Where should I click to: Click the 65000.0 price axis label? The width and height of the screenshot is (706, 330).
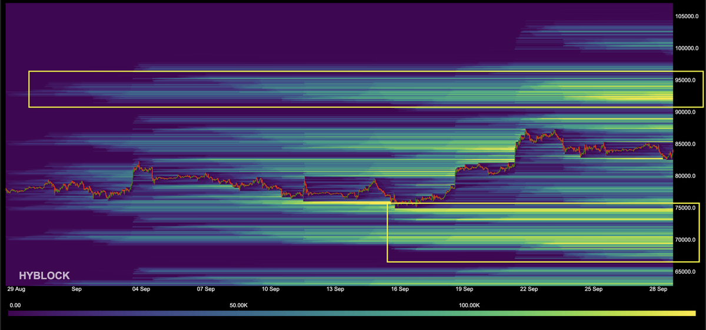685,272
